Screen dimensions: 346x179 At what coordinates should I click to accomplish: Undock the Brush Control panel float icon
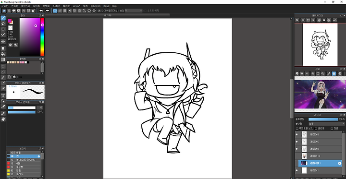pyautogui.click(x=40, y=102)
